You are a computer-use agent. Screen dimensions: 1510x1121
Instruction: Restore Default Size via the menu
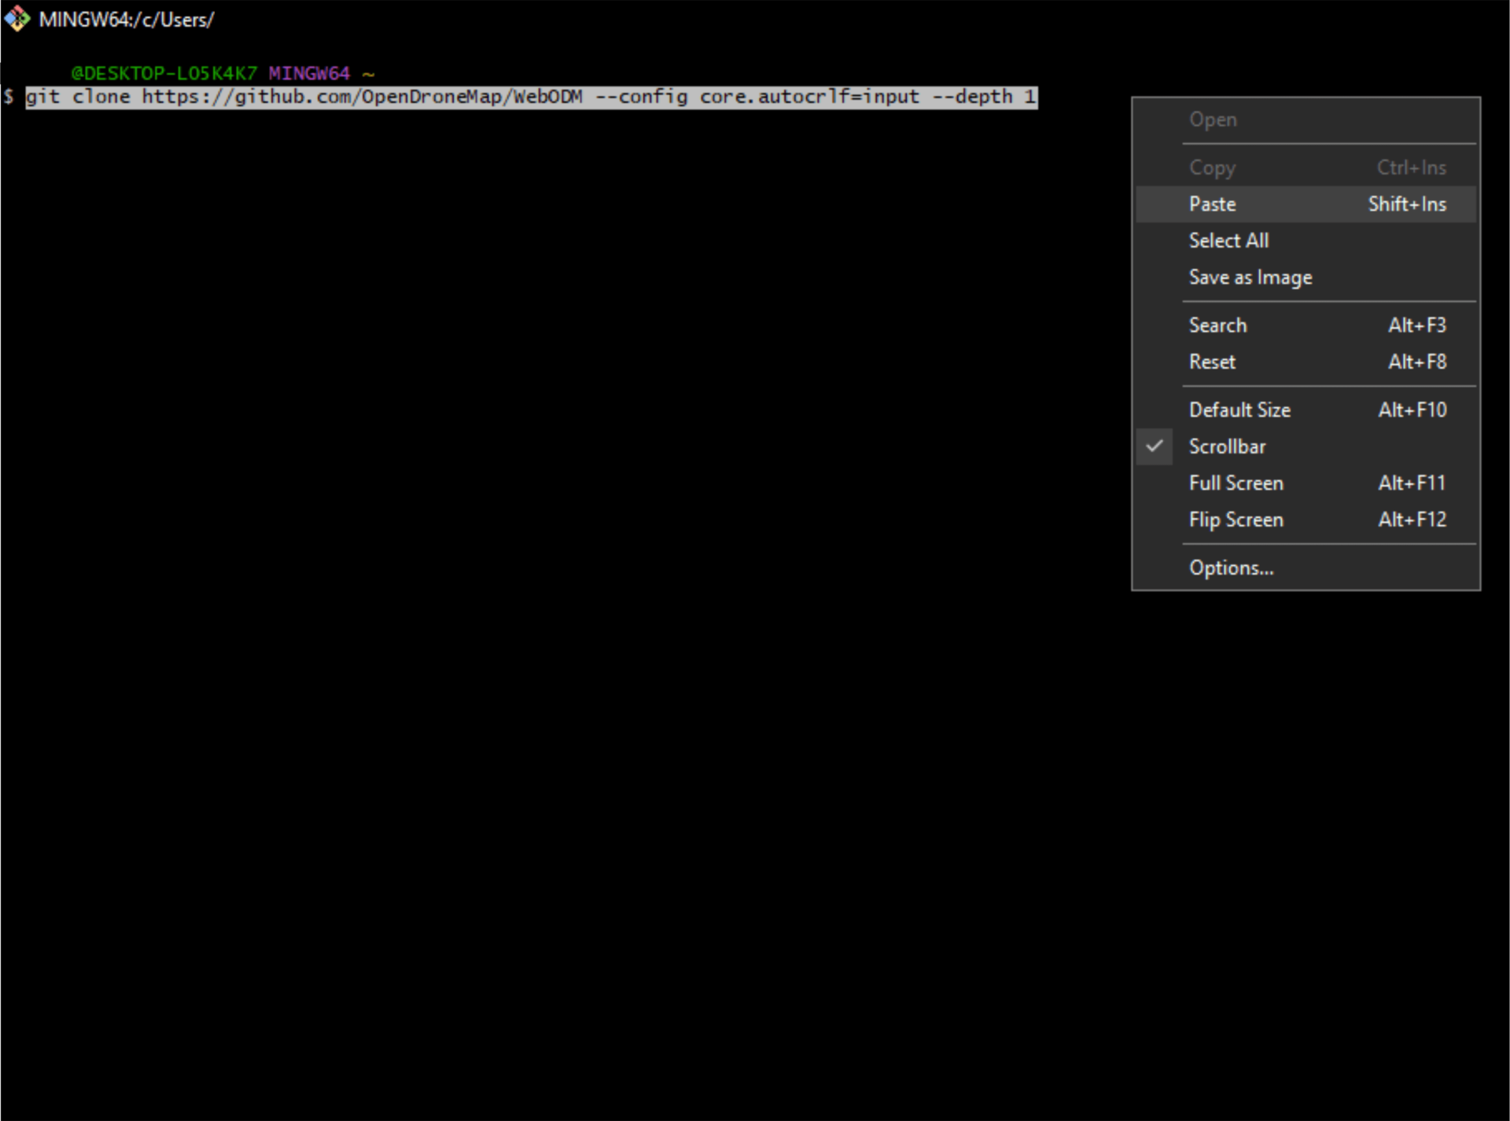pyautogui.click(x=1239, y=410)
